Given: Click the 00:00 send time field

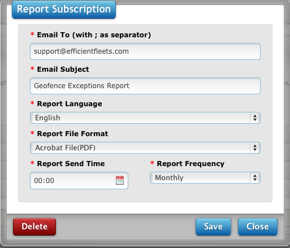Looking at the screenshot, I should pos(79,180).
